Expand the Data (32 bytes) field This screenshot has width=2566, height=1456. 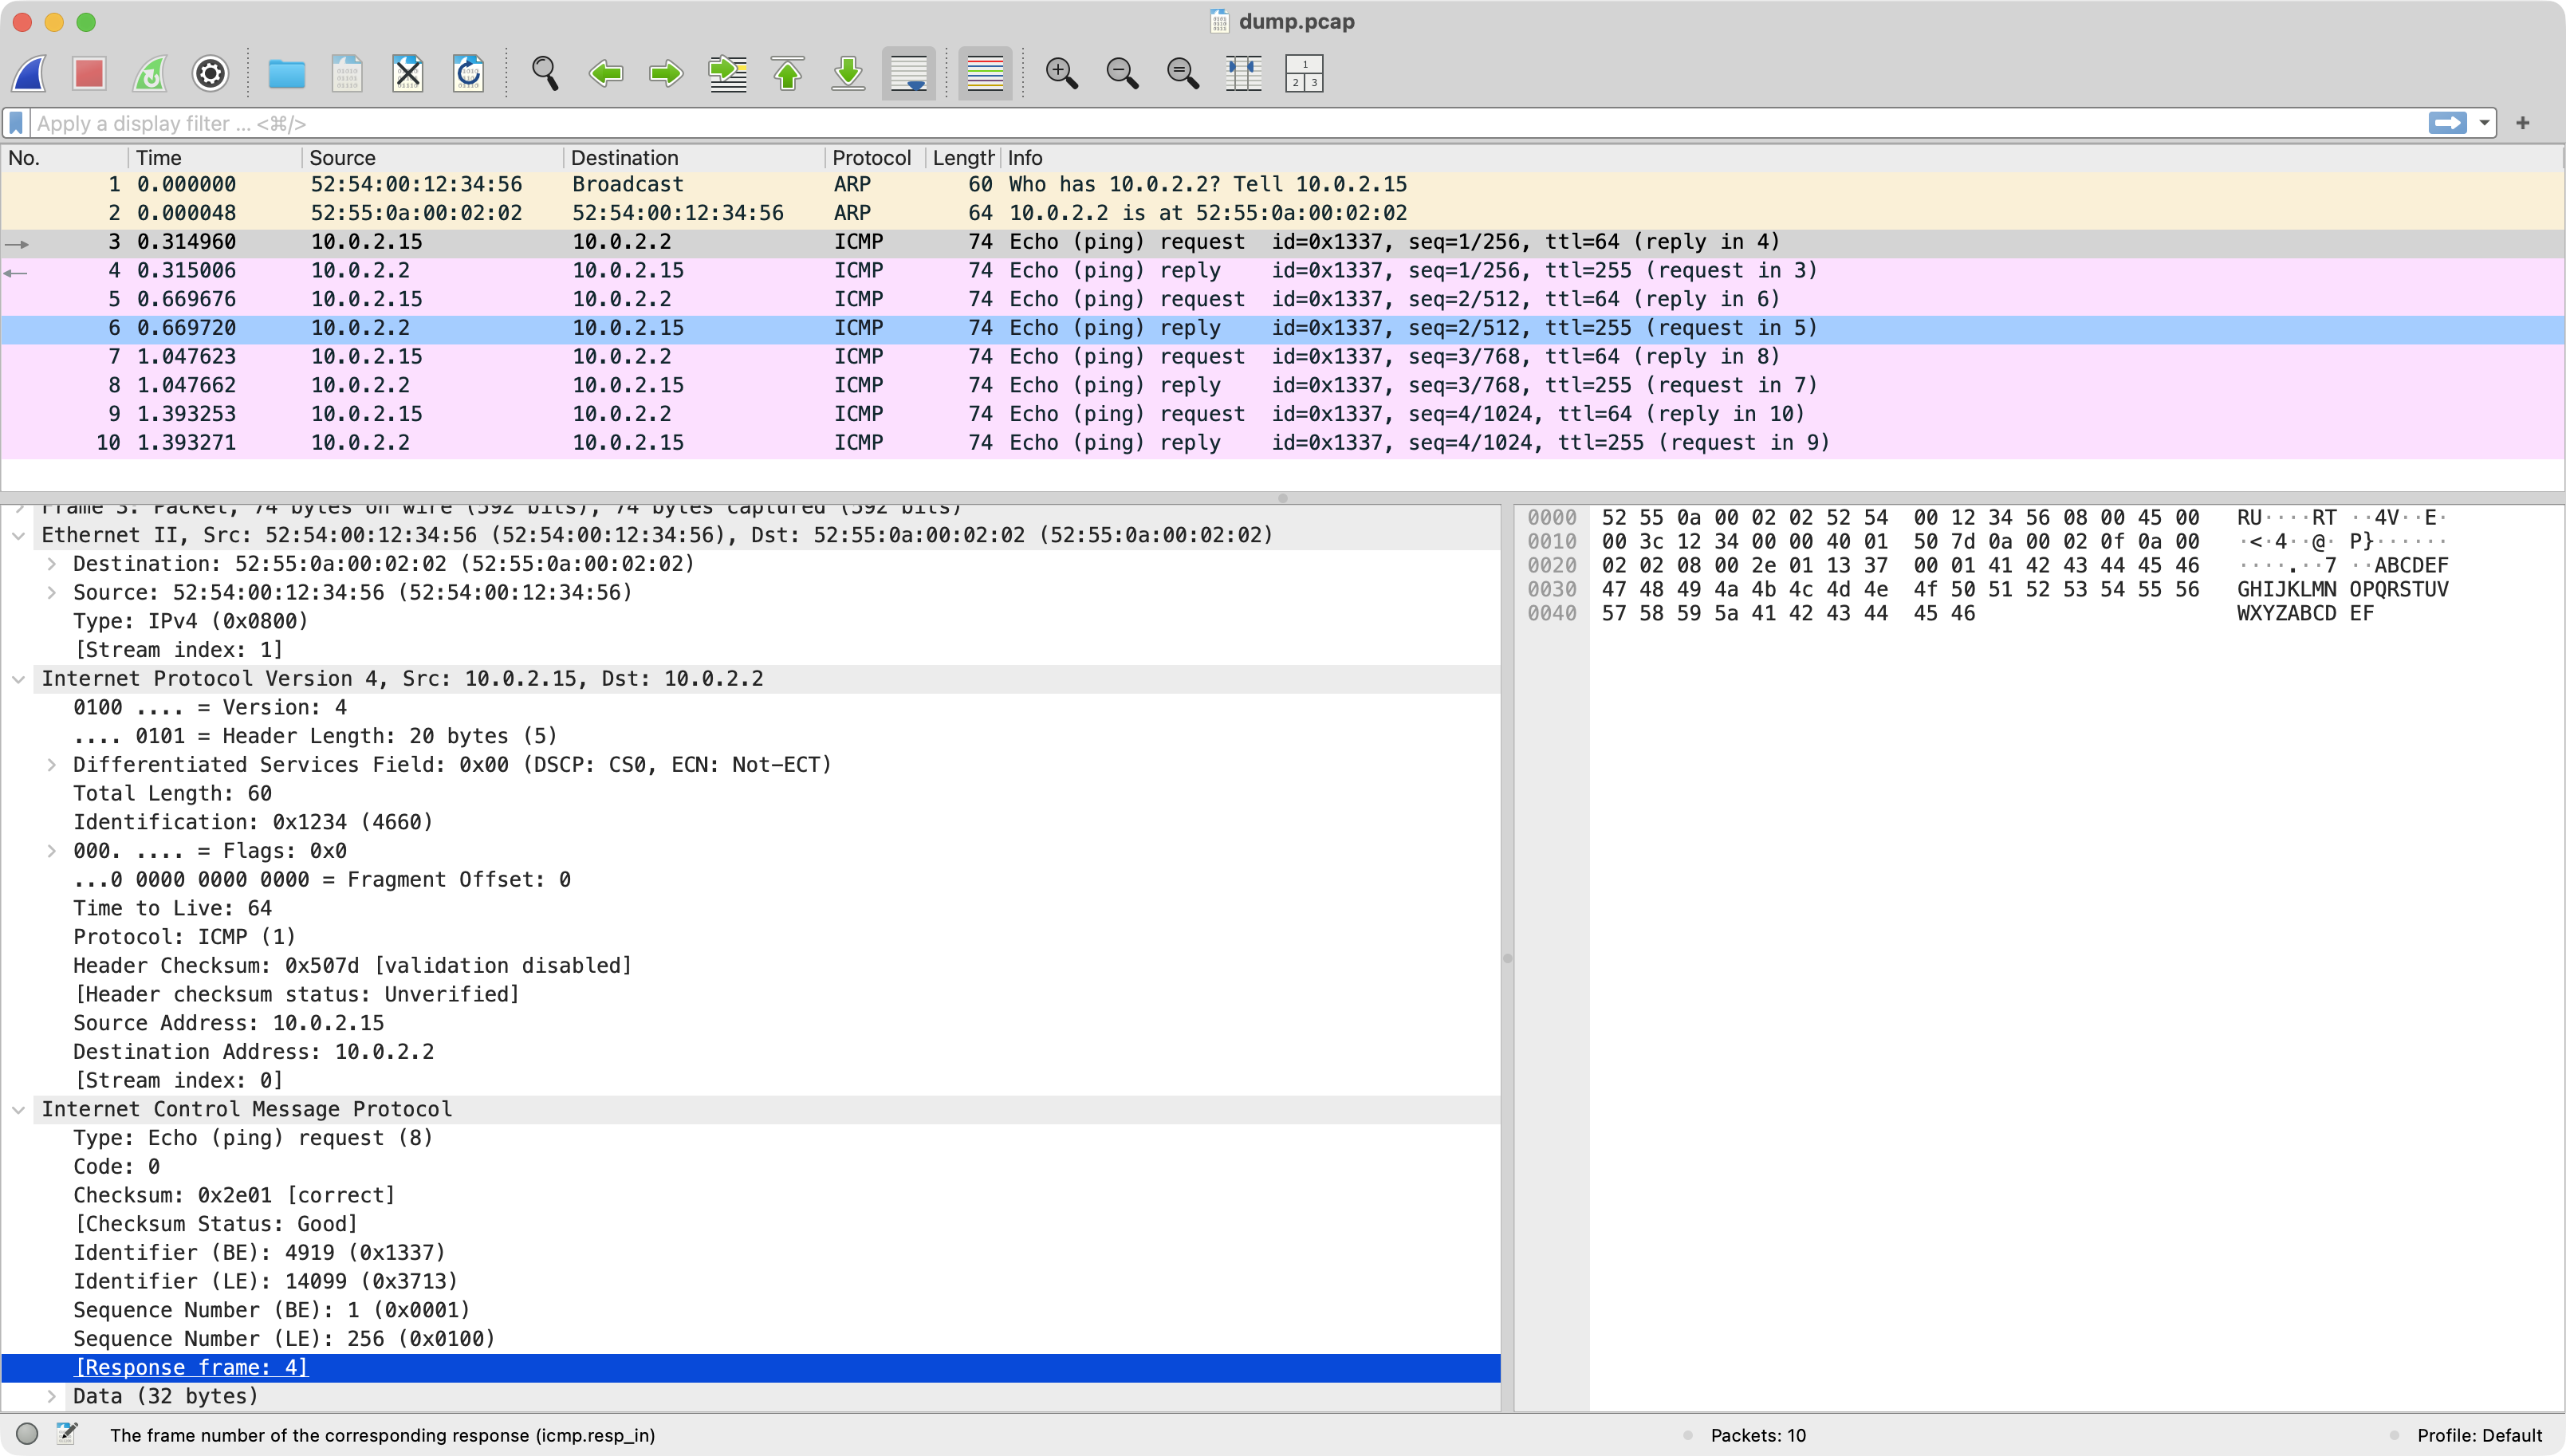[x=51, y=1396]
